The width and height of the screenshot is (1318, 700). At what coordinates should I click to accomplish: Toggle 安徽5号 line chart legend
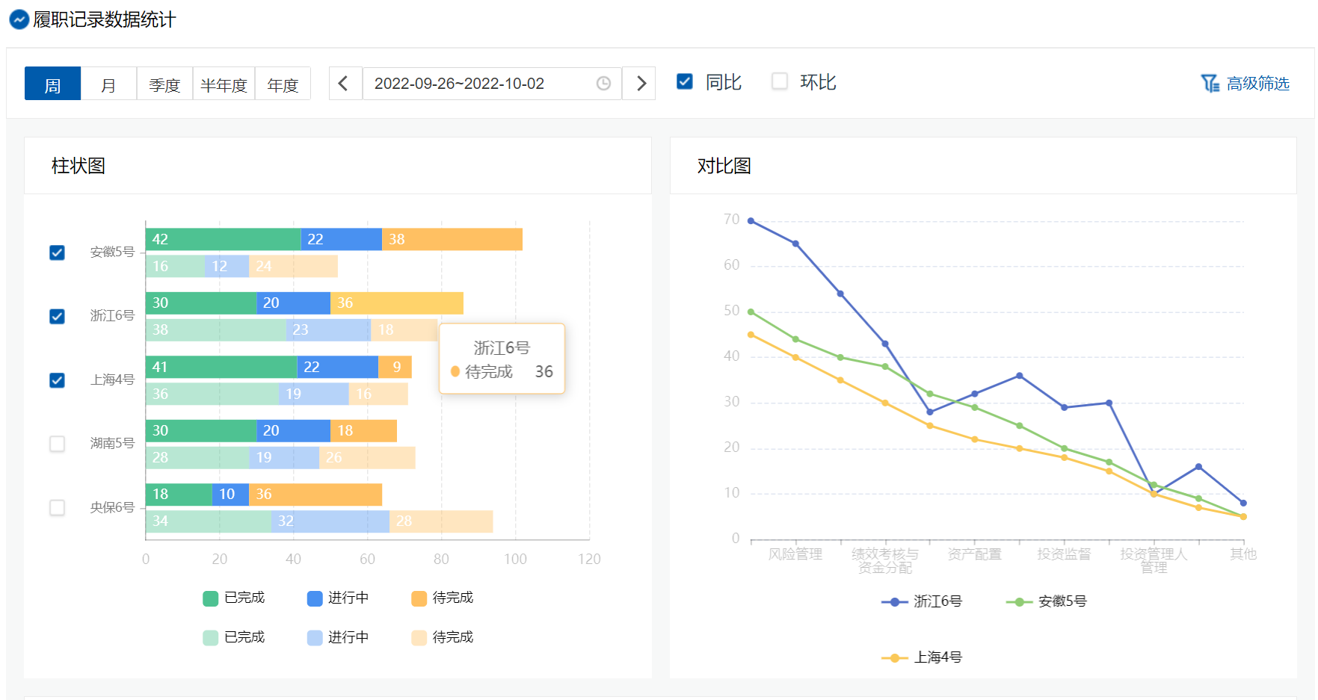(1047, 601)
